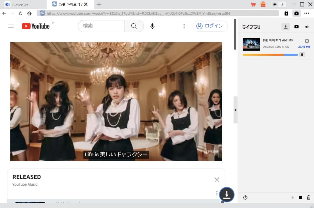The height and width of the screenshot is (208, 314).
Task: Click the magnifier search button
Action: point(134,26)
